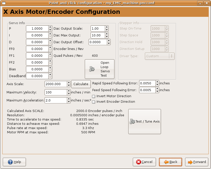Screen dimensions: 211x169
Task: Click the FF0 input field
Action: [x=37, y=49]
